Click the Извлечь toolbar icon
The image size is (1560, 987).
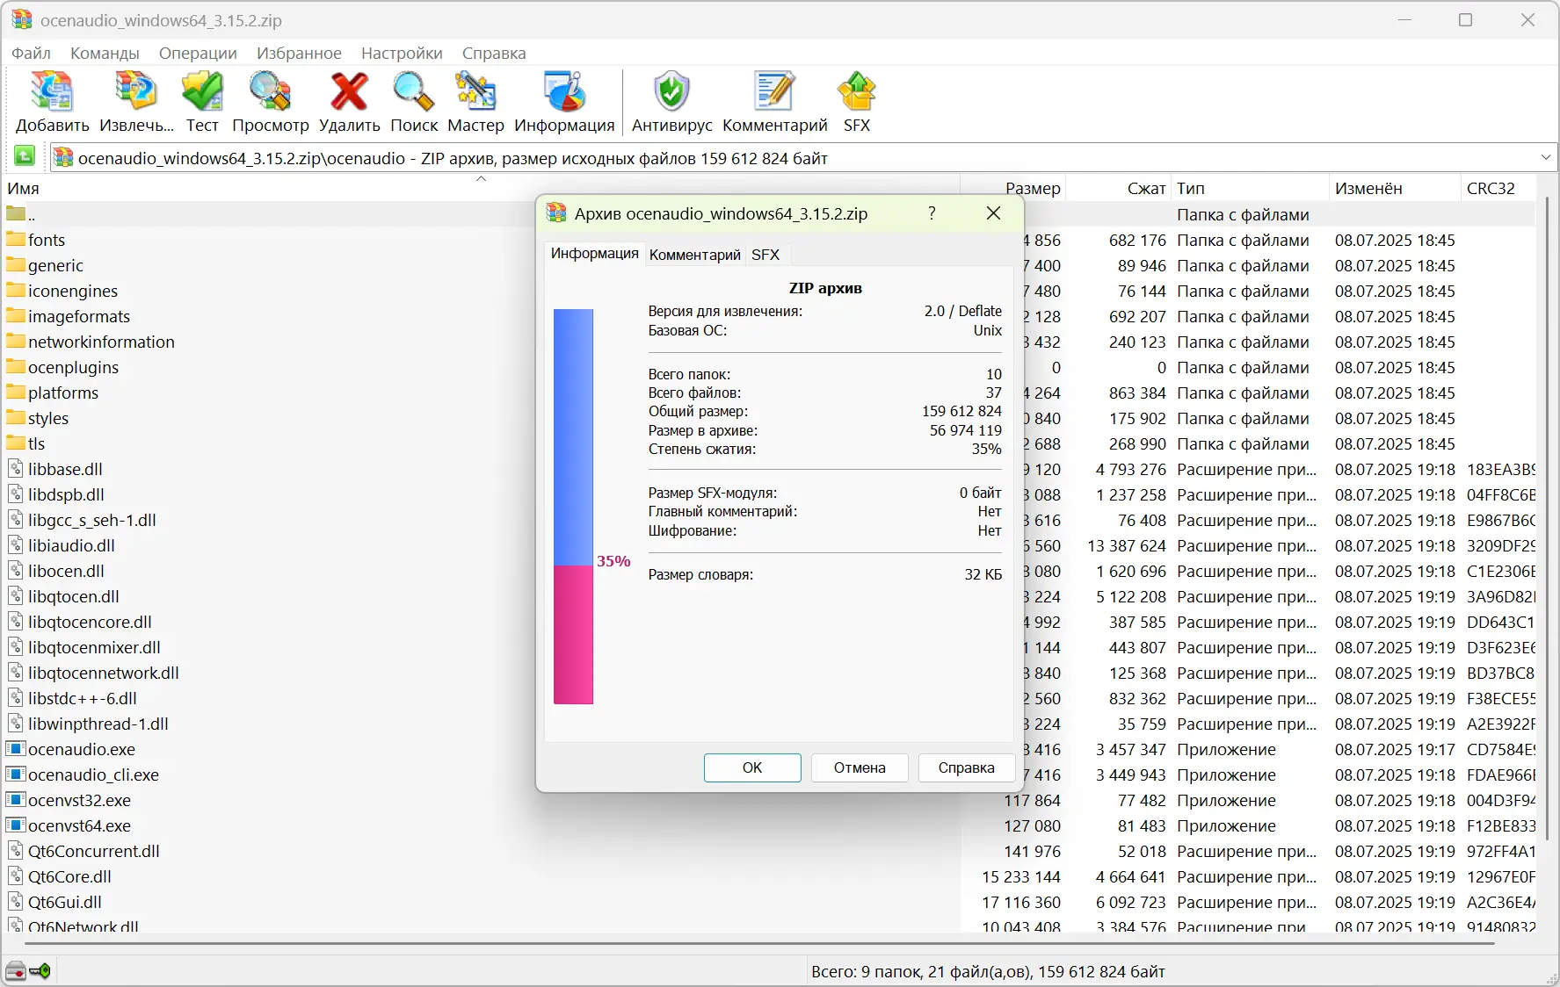[x=136, y=93]
